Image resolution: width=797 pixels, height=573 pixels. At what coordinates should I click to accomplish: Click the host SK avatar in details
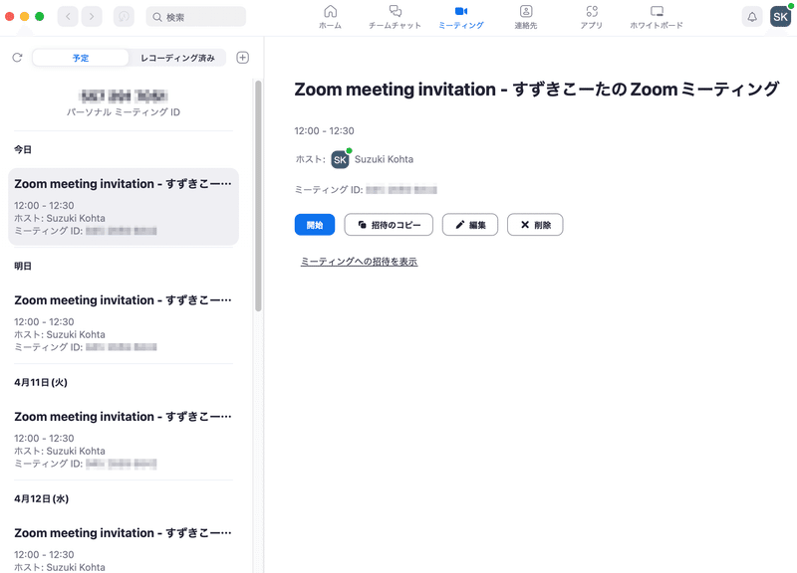(341, 159)
